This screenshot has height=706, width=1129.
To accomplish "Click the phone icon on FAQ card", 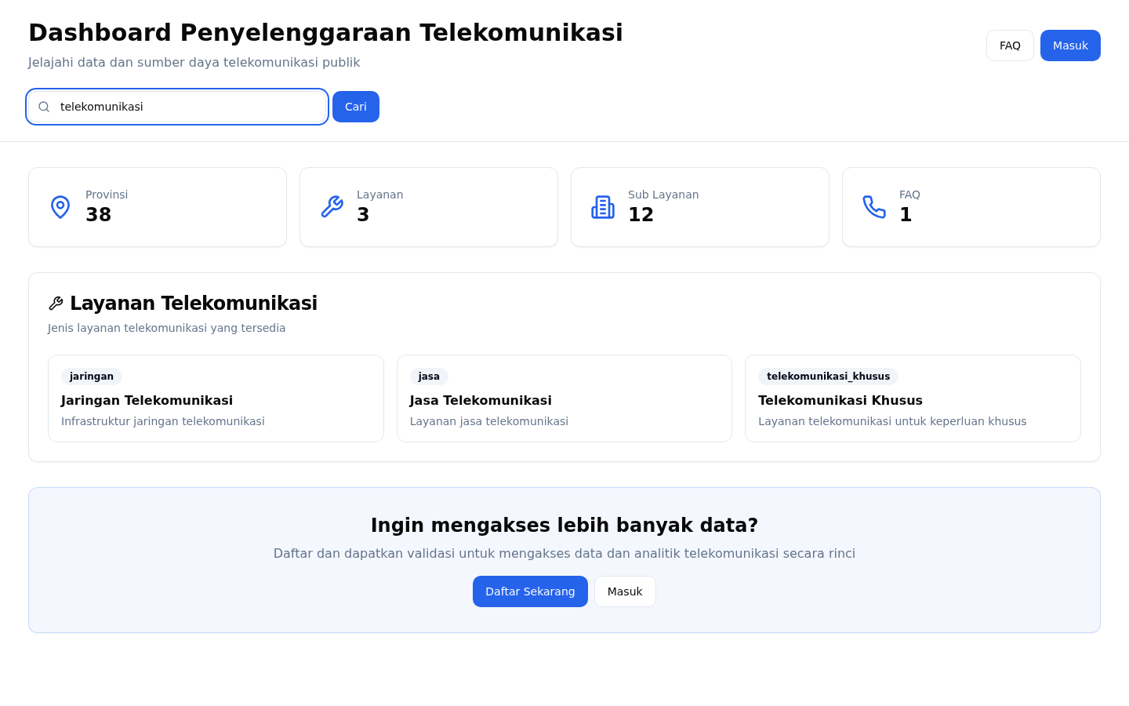I will click(x=874, y=207).
